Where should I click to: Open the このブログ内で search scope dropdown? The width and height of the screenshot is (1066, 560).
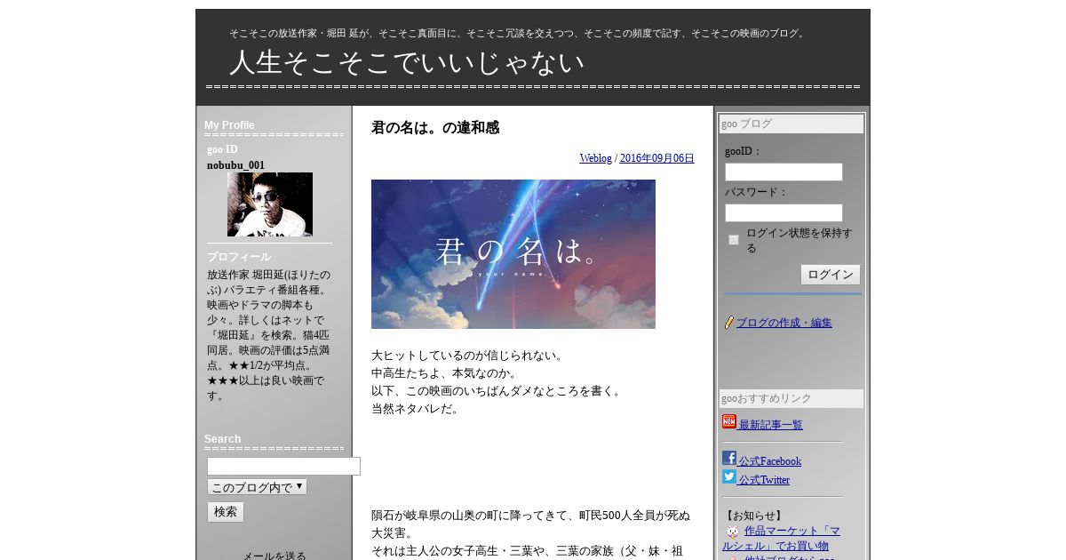pos(257,487)
